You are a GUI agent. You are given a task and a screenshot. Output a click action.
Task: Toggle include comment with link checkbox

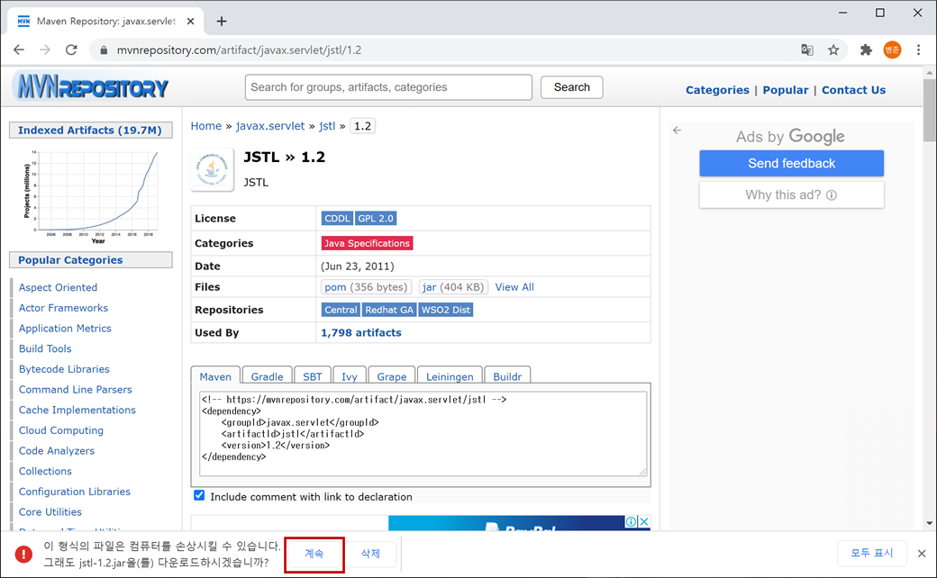(x=199, y=495)
